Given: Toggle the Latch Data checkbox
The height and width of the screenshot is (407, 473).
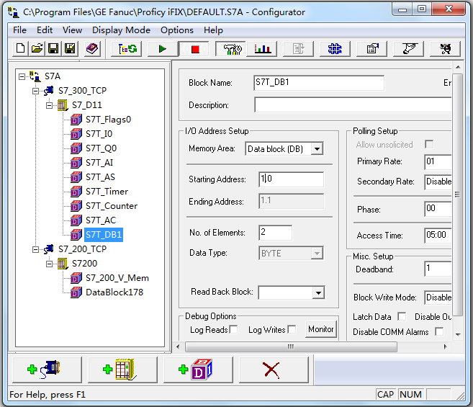Looking at the screenshot, I should [x=402, y=316].
